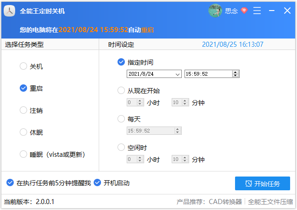The height and width of the screenshot is (210, 297).
Task: Select the 休眠 task type
Action: [x=31, y=133]
